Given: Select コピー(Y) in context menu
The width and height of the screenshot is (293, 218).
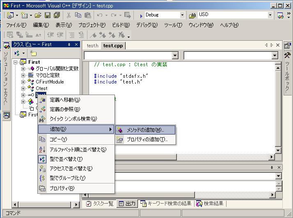Looking at the screenshot, I should tap(76, 139).
